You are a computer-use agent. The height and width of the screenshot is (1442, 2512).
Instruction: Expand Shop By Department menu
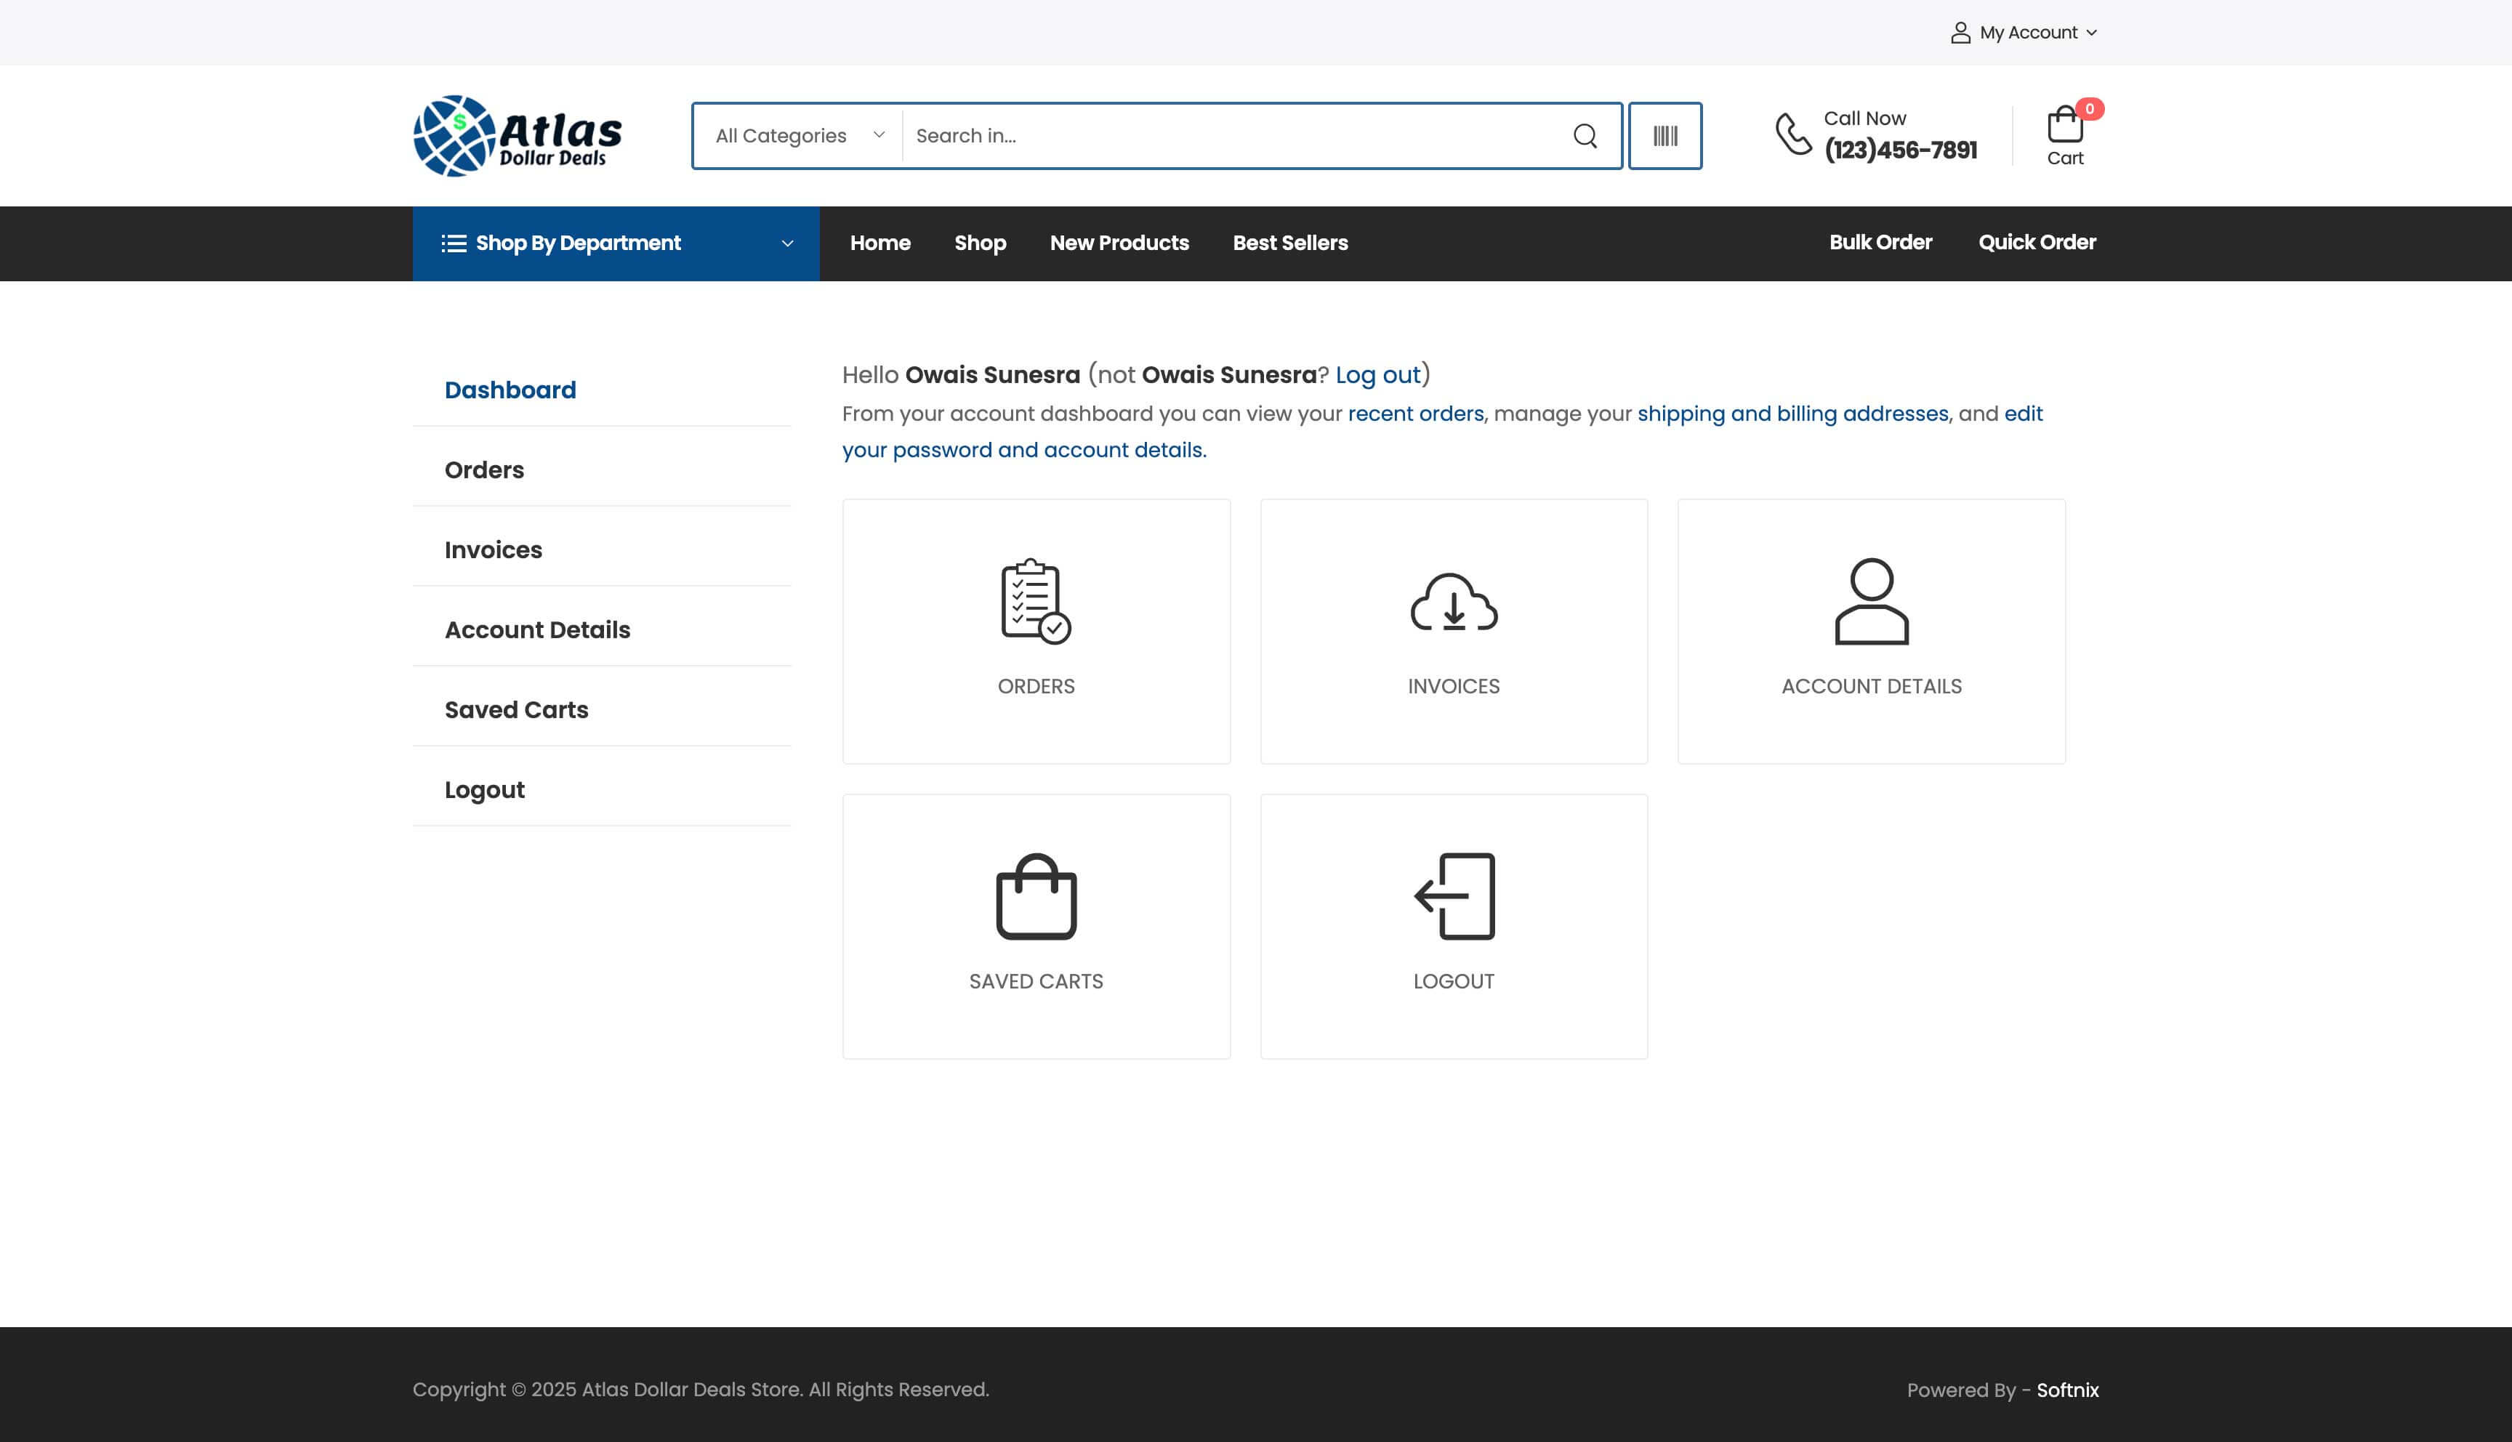(x=615, y=243)
